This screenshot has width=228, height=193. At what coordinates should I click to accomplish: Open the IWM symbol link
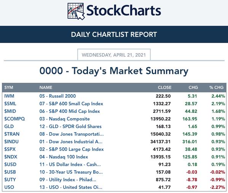(9, 96)
